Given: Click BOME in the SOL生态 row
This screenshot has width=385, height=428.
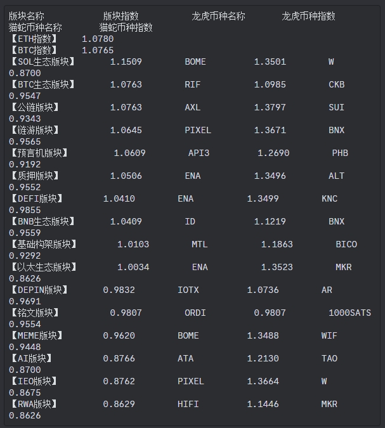Looking at the screenshot, I should click(195, 62).
